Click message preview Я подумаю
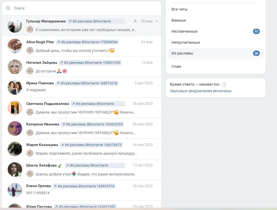Viewport: 277px width, 210px height. pyautogui.click(x=36, y=90)
